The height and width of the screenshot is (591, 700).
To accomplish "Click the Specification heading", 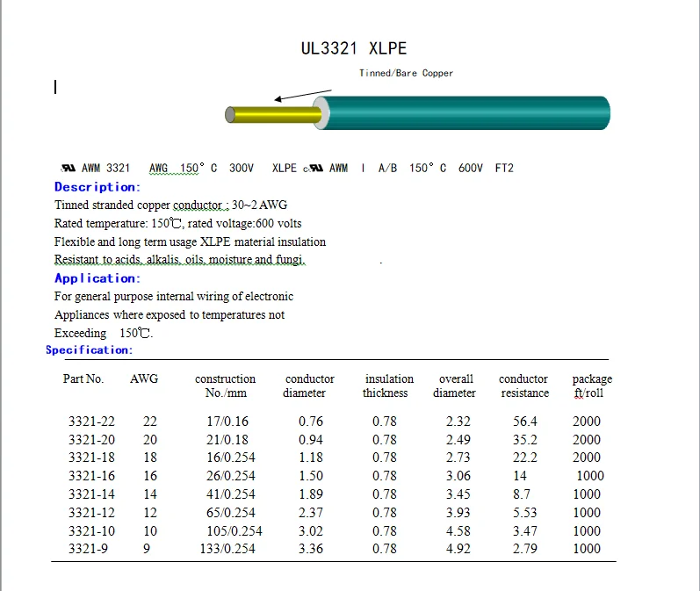I will [x=89, y=350].
